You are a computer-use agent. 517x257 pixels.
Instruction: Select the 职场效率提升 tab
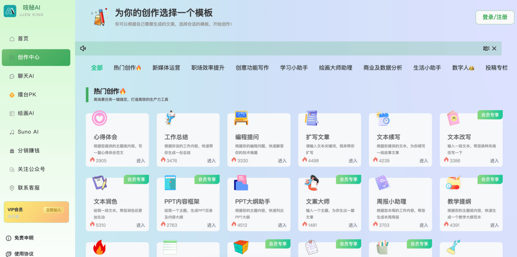click(x=208, y=68)
